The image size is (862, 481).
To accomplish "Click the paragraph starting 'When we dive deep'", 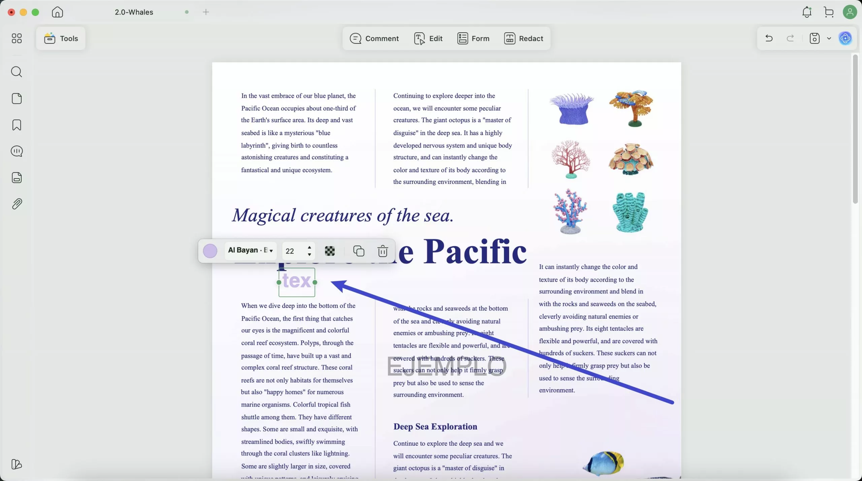I will click(299, 391).
